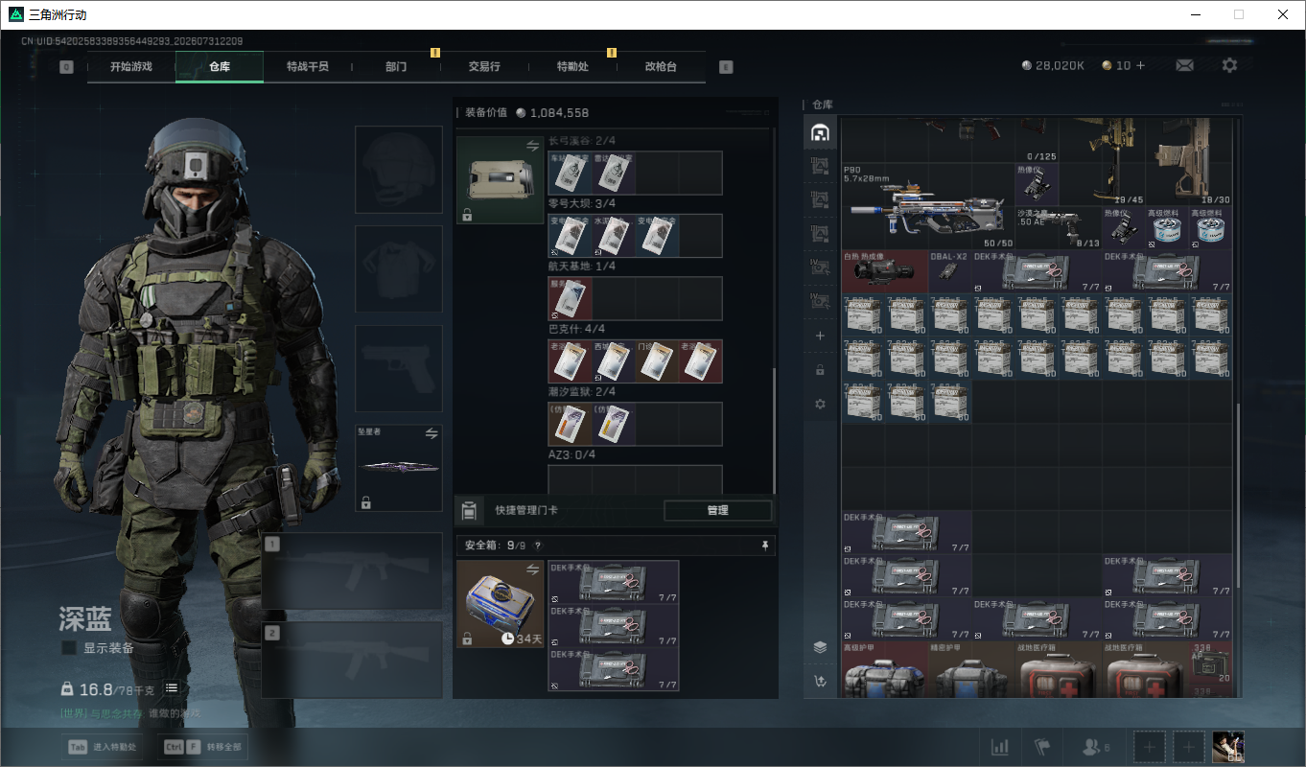This screenshot has width=1306, height=767.
Task: Select the empty body armor slot
Action: click(x=399, y=269)
